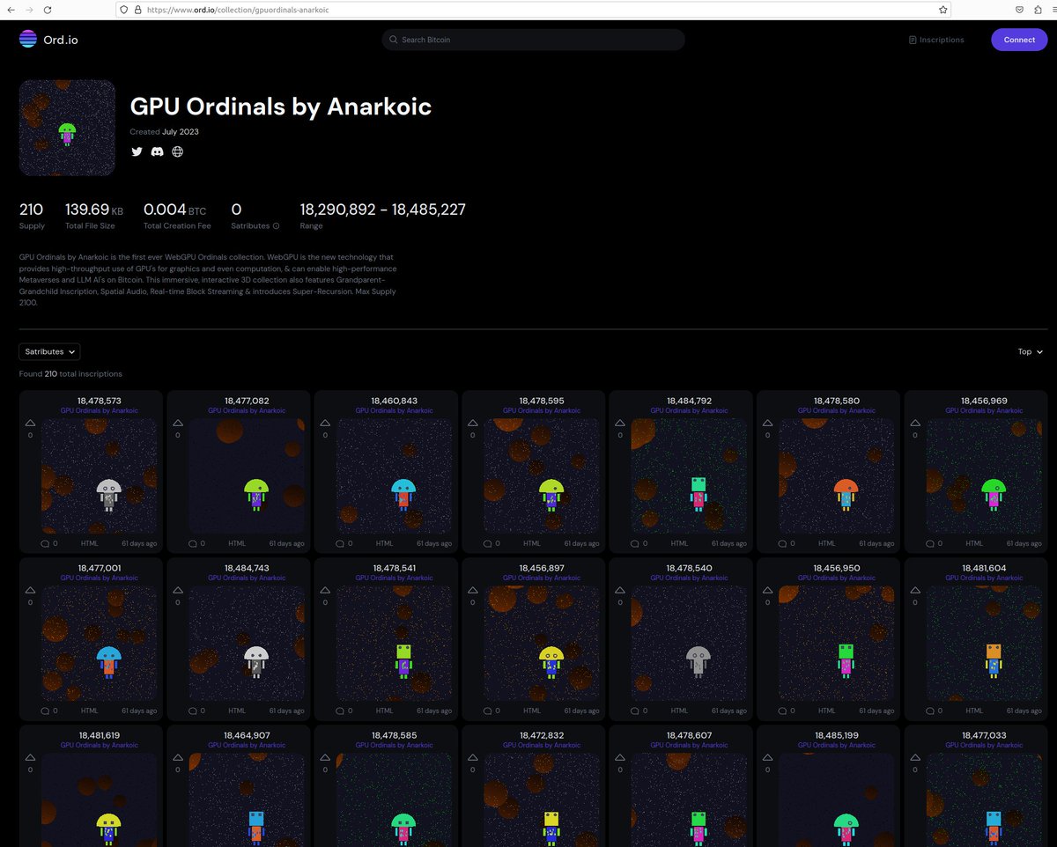
Task: Click collection link under 18,484,792
Action: click(690, 410)
